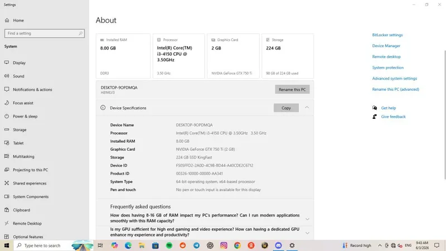Open Instagram from the taskbar
Screen dimensions: 446x251
[x=224, y=245]
